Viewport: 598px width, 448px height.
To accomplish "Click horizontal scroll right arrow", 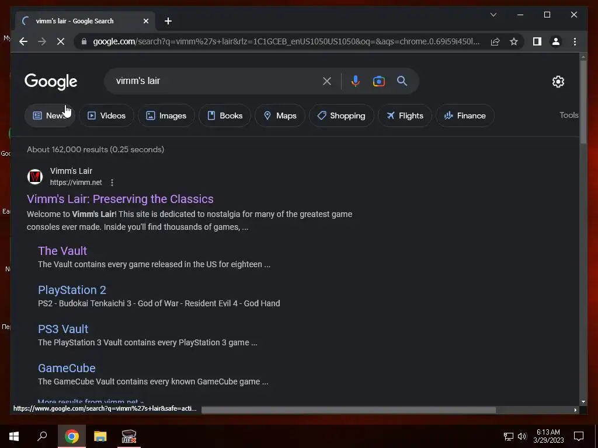I will coord(575,410).
